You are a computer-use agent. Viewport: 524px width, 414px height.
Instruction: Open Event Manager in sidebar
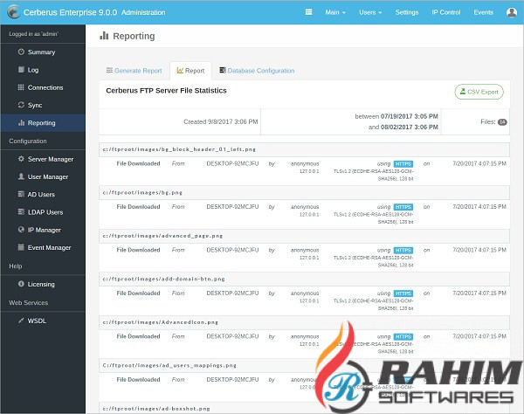coord(49,247)
